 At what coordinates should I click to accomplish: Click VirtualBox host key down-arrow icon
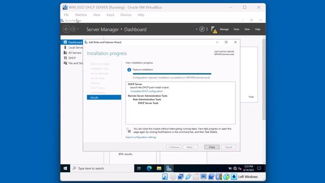click(234, 177)
